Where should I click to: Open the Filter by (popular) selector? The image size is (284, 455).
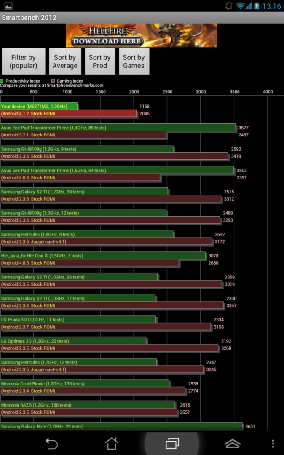[24, 62]
